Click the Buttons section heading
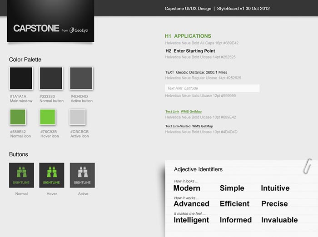318x237 pixels. click(x=19, y=154)
